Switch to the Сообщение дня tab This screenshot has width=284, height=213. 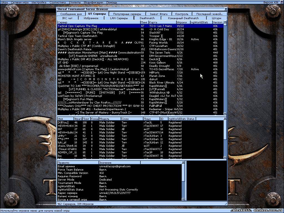point(71,14)
